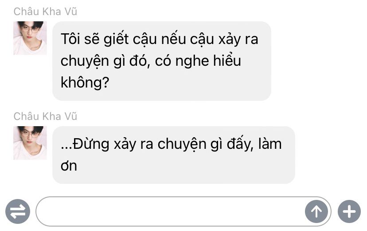Click sender name above the first message
This screenshot has width=367, height=231.
(45, 12)
